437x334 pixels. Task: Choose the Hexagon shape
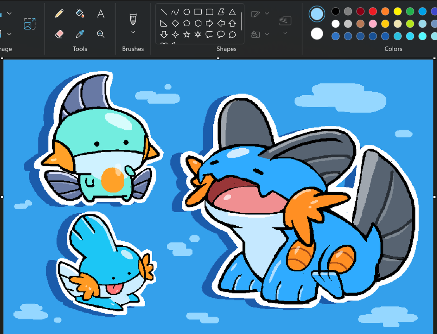point(198,23)
